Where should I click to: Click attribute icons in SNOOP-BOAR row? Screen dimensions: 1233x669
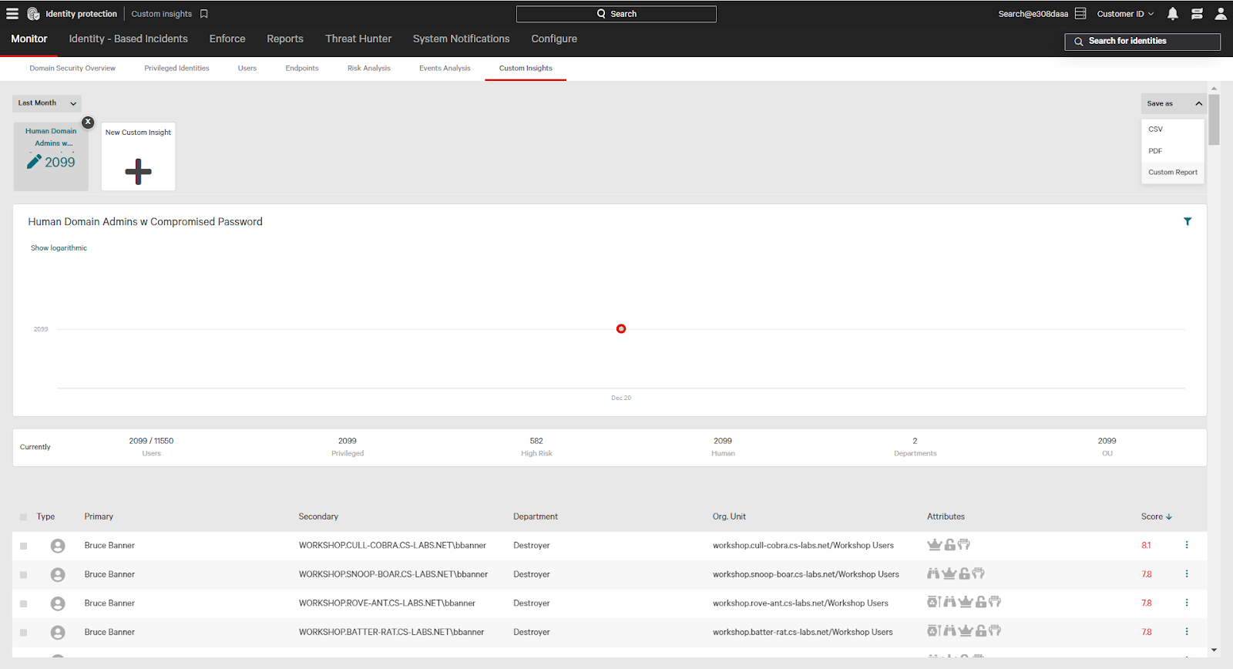(956, 573)
